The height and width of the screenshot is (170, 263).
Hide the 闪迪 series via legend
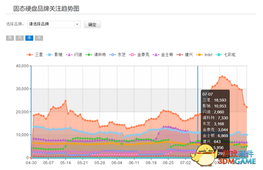pyautogui.click(x=74, y=55)
